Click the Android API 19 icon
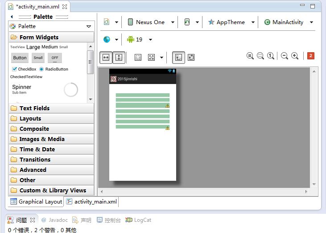The width and height of the screenshot is (326, 233). (131, 39)
